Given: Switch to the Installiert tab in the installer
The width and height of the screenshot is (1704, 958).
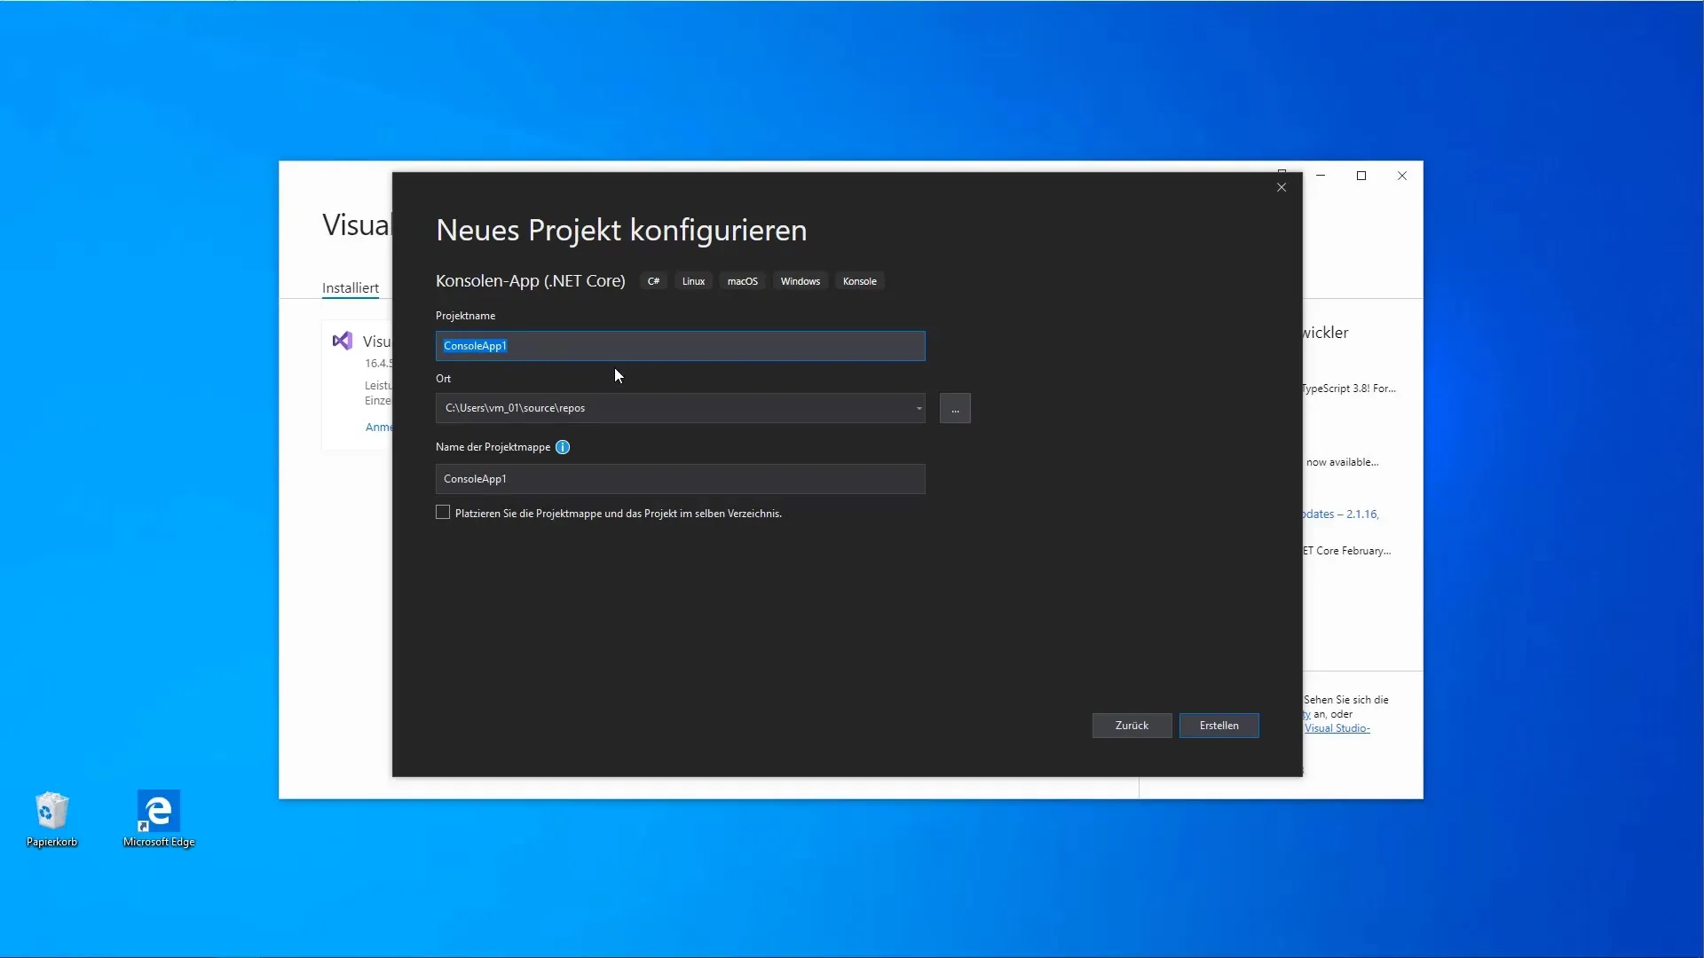Looking at the screenshot, I should tap(350, 288).
